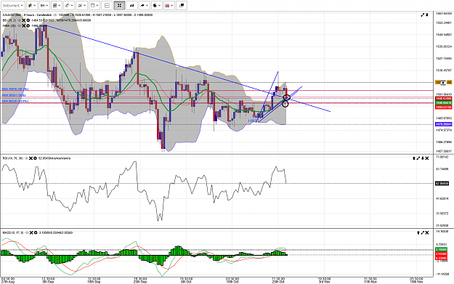Click the blue 1479 price label on axis
This screenshot has width=454, height=284.
tap(443, 124)
